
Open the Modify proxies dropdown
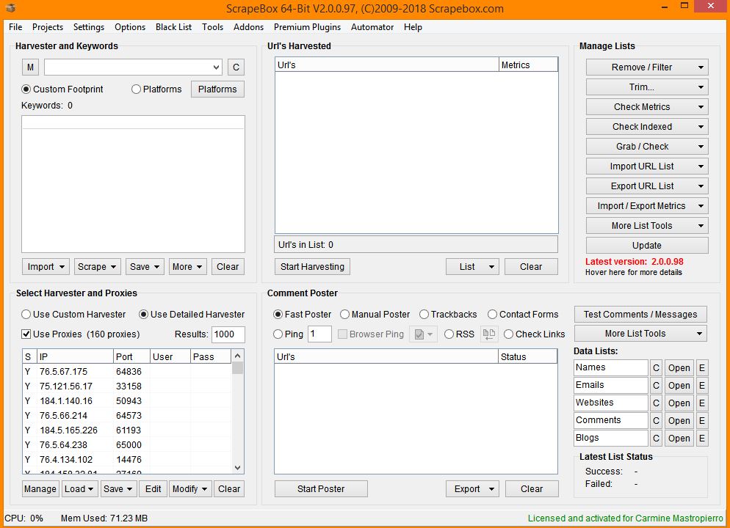point(190,489)
